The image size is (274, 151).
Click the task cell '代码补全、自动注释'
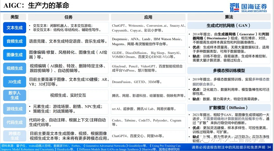[68, 122]
